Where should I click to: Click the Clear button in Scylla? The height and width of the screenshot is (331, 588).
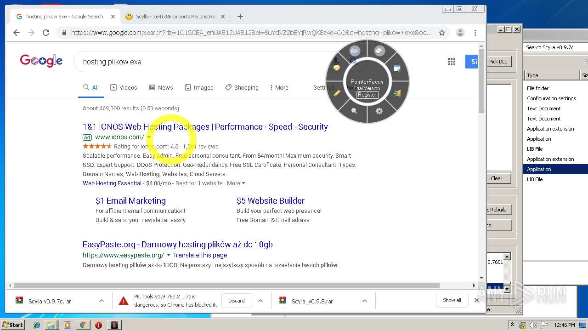(x=498, y=178)
